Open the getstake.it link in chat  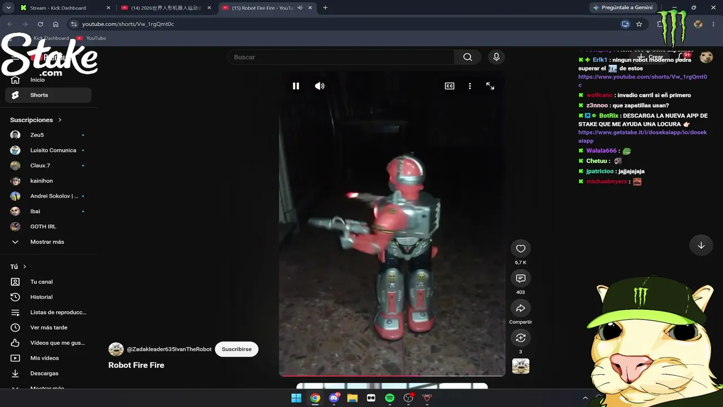click(x=643, y=136)
